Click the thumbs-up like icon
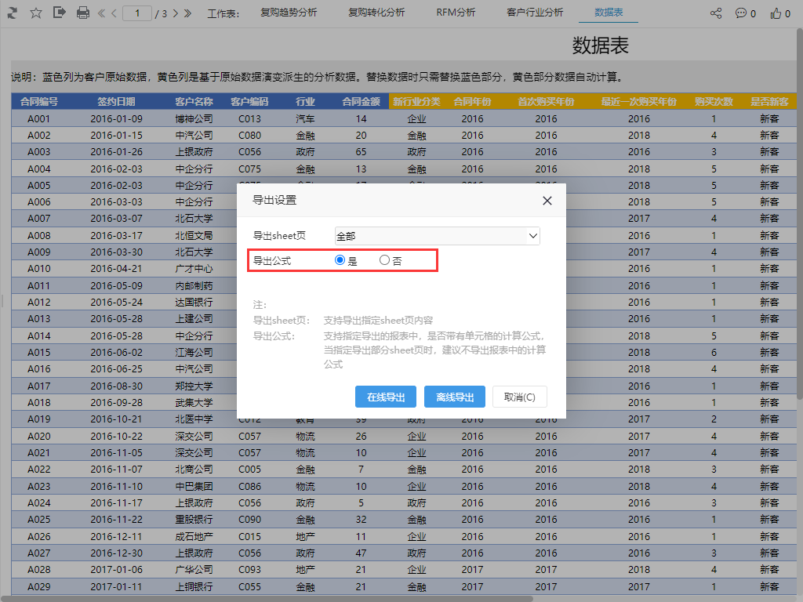Viewport: 803px width, 602px height. click(776, 13)
